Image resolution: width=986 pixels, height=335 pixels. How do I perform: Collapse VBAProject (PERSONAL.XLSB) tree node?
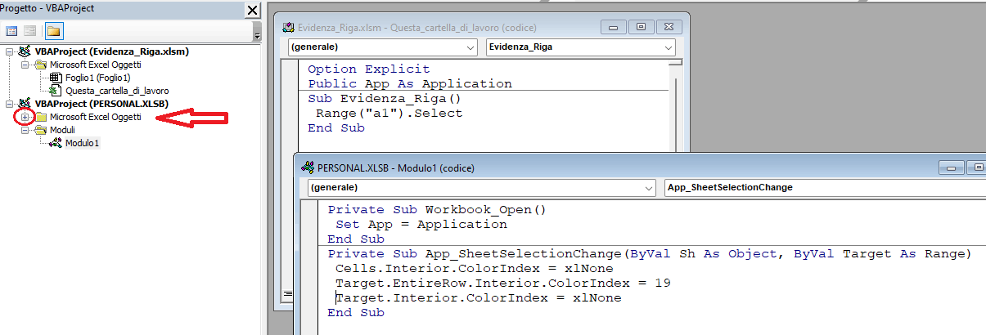click(x=9, y=104)
